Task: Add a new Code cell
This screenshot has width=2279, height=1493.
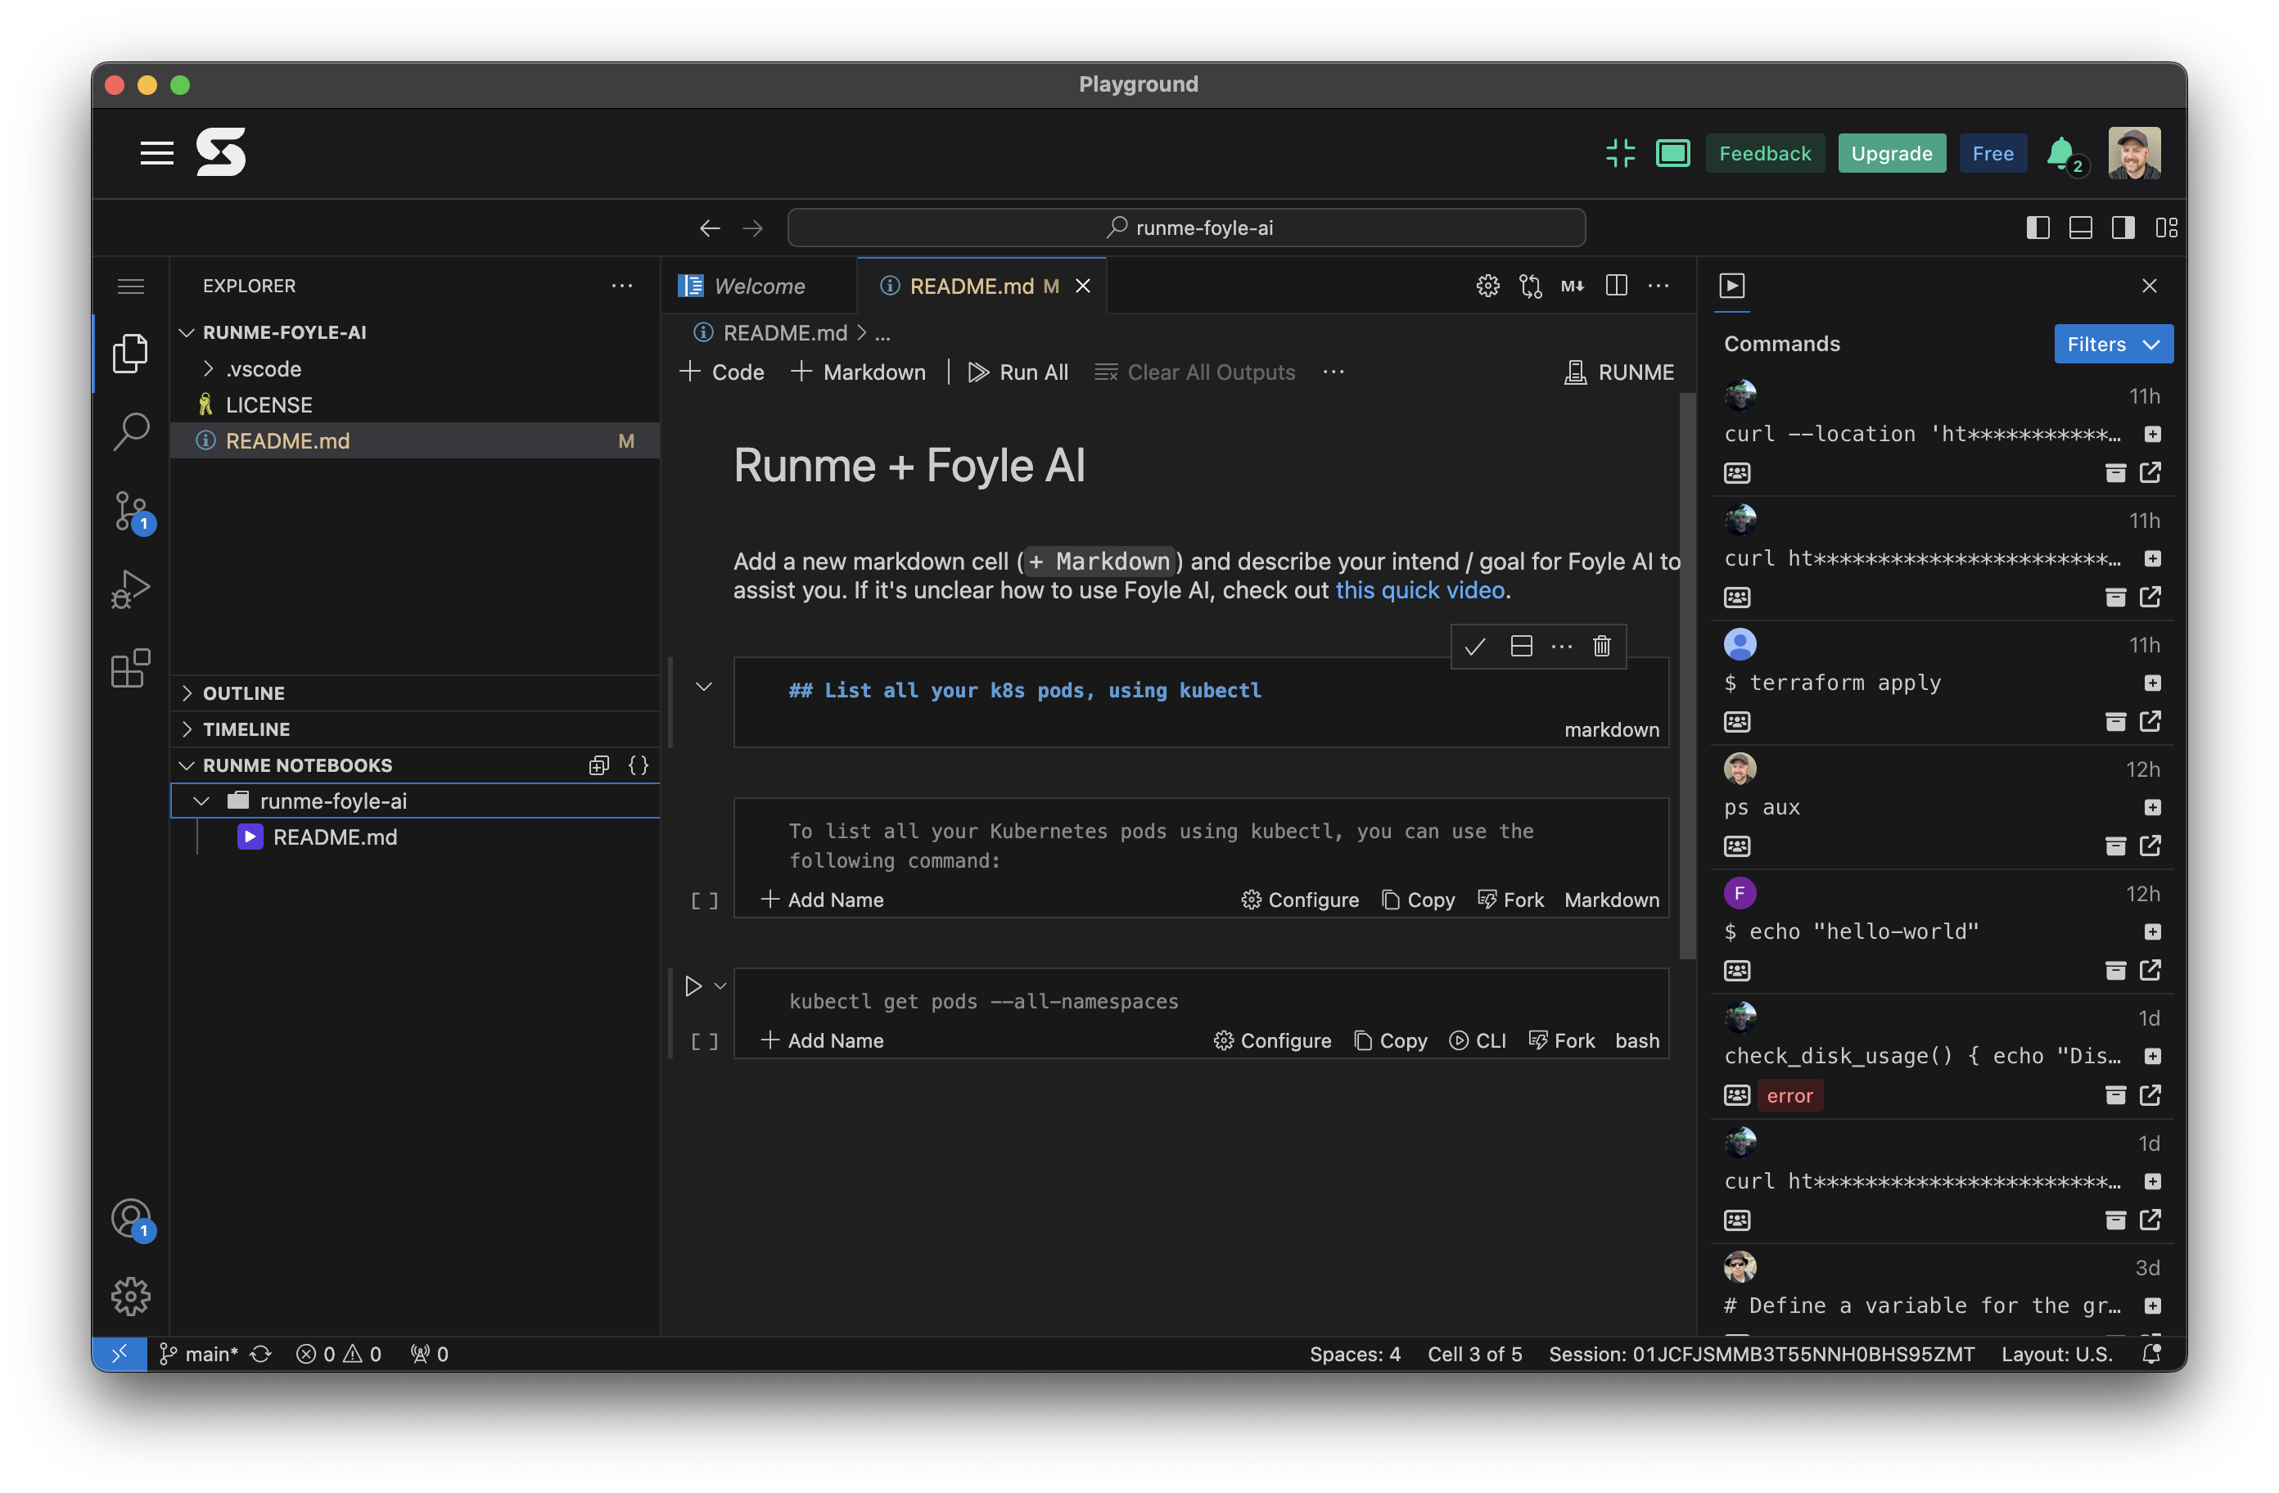Action: (721, 372)
